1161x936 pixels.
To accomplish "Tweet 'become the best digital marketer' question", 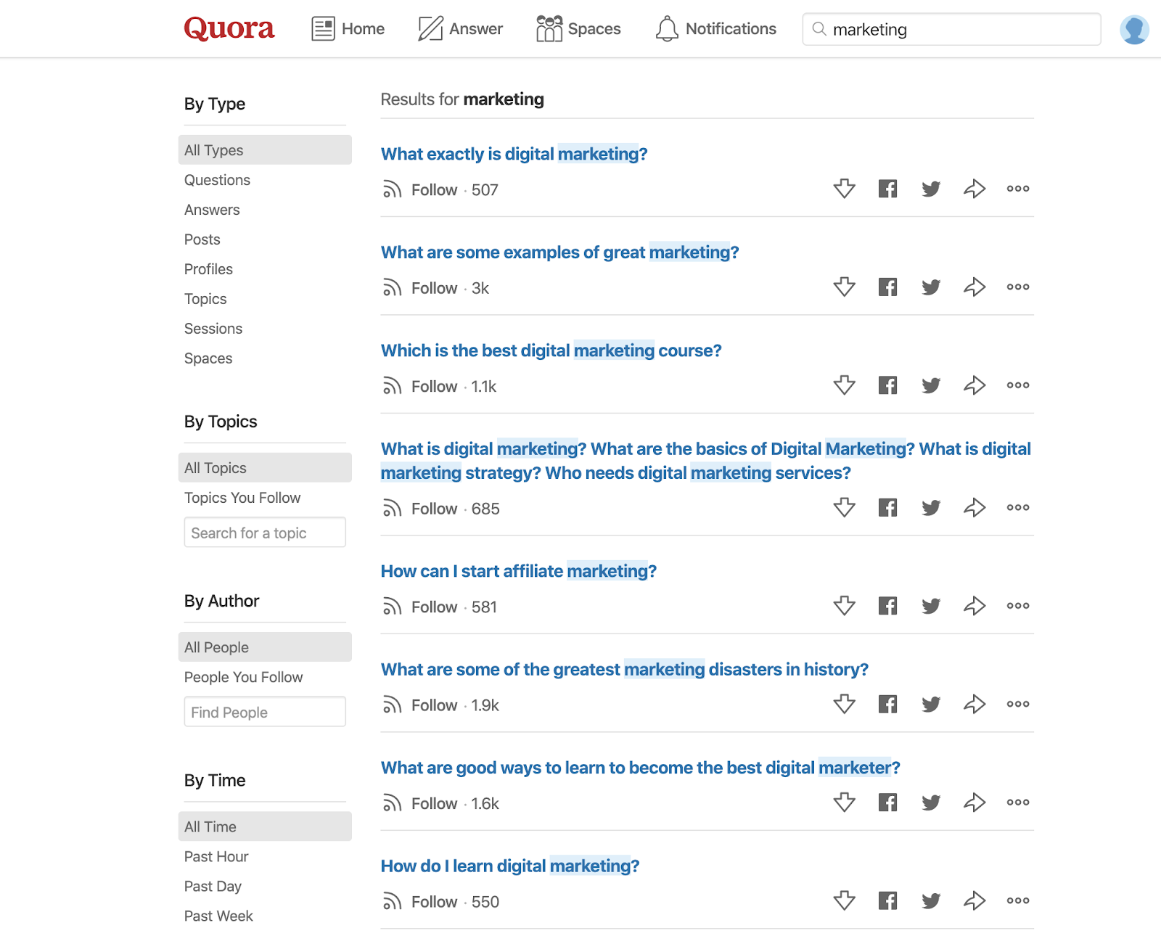I will click(x=931, y=802).
